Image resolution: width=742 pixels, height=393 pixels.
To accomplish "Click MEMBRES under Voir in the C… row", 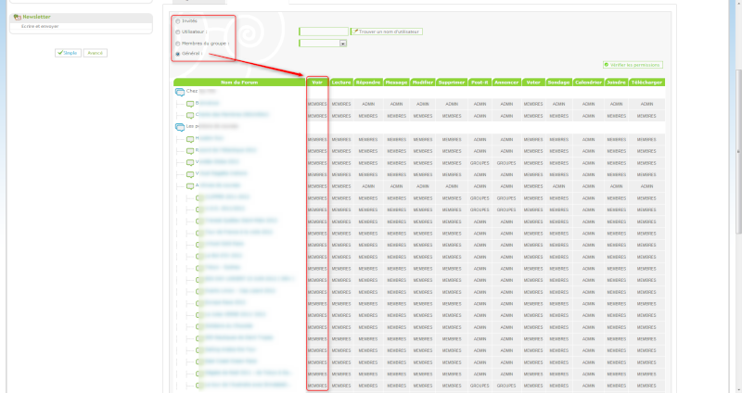I will 317,116.
